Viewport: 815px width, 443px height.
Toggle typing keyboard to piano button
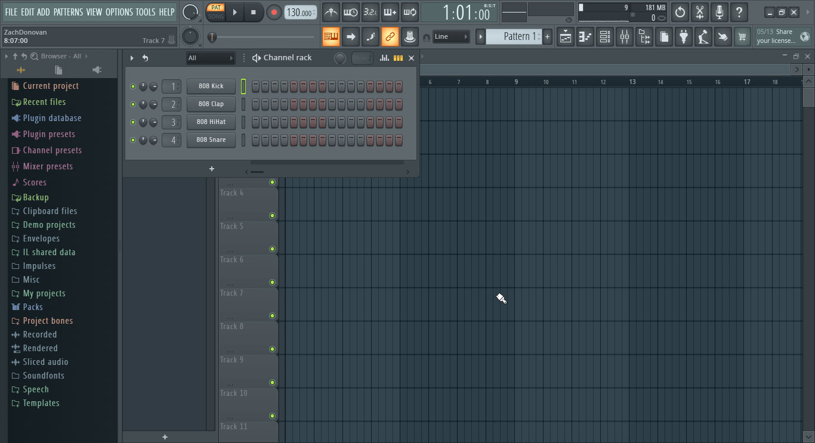coord(331,37)
